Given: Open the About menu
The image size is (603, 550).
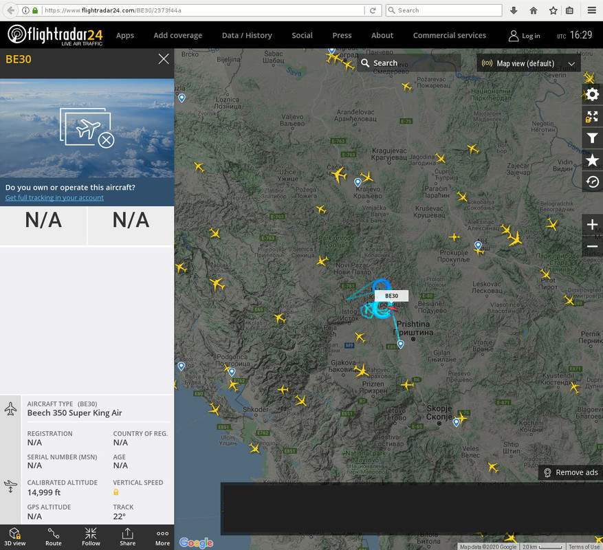Looking at the screenshot, I should [x=382, y=35].
